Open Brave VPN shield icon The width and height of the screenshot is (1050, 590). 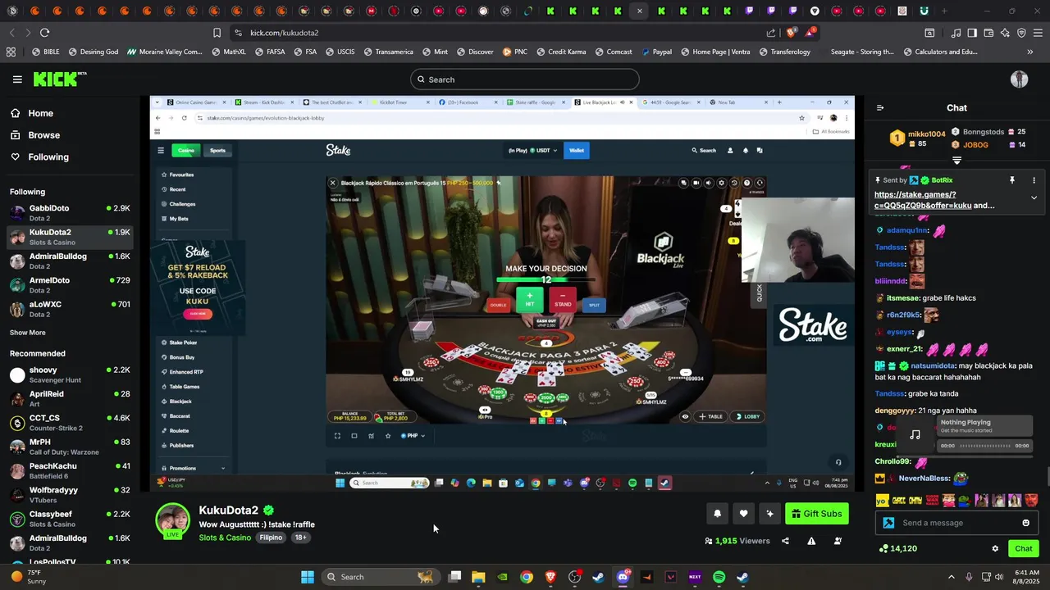1021,33
